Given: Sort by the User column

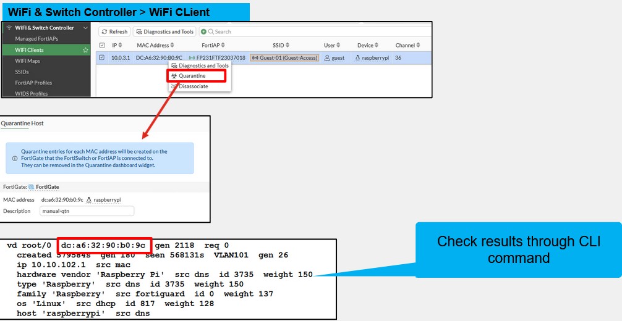Looking at the screenshot, I should (332, 46).
